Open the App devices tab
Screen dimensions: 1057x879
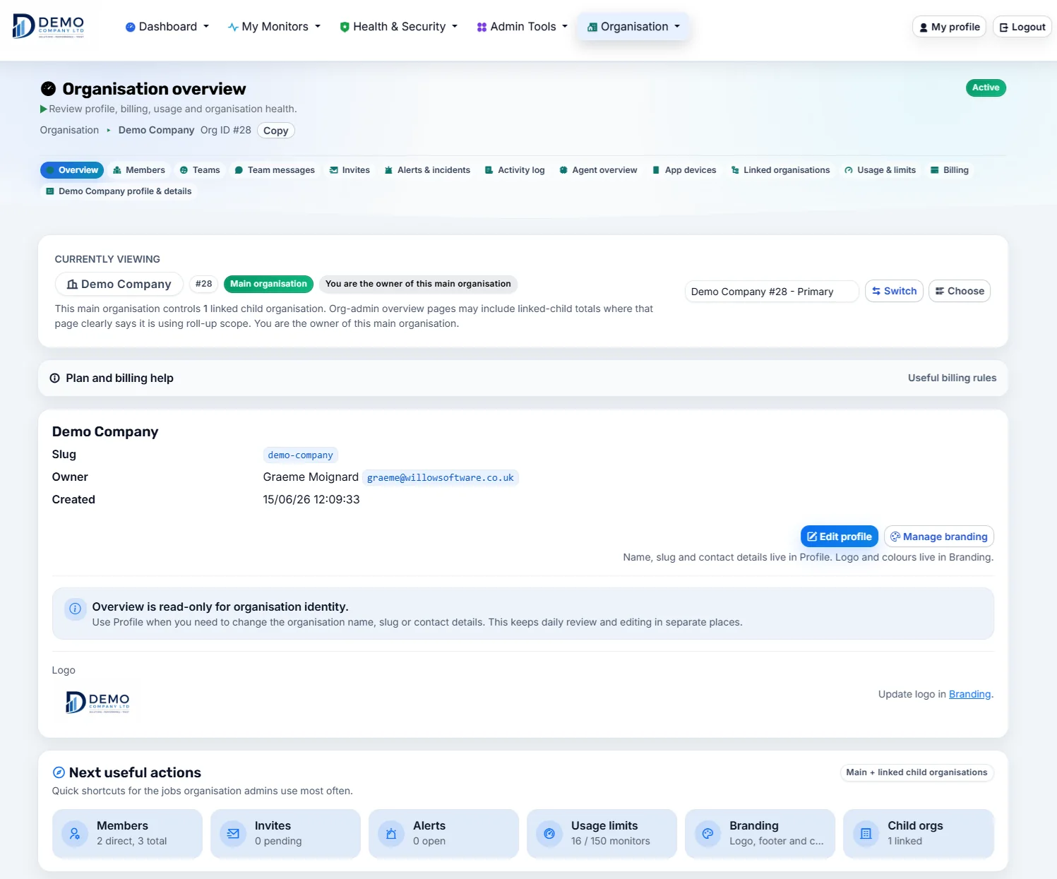[684, 170]
